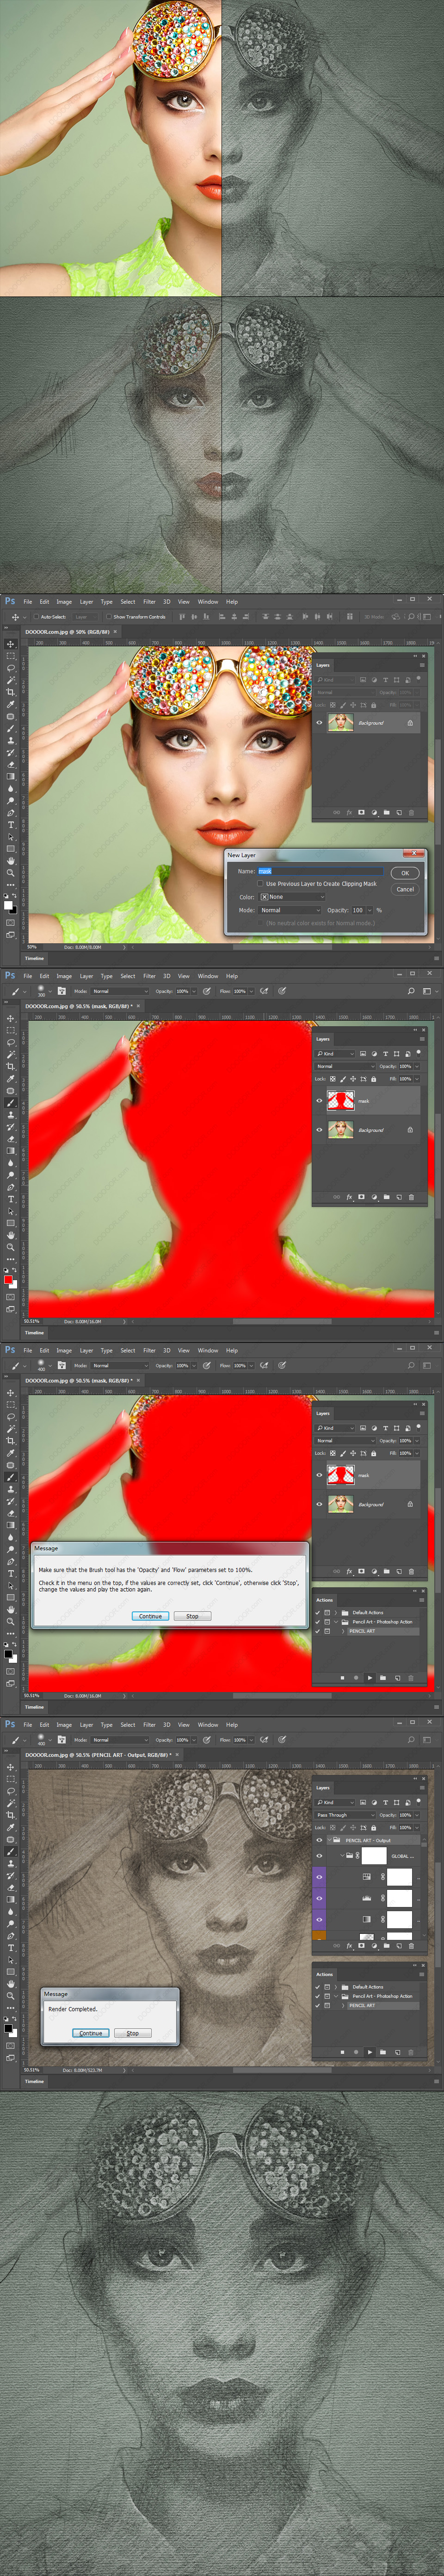Open Pass Through blend dropdown in Render Completed screenshot
The image size is (444, 2576).
(345, 1815)
